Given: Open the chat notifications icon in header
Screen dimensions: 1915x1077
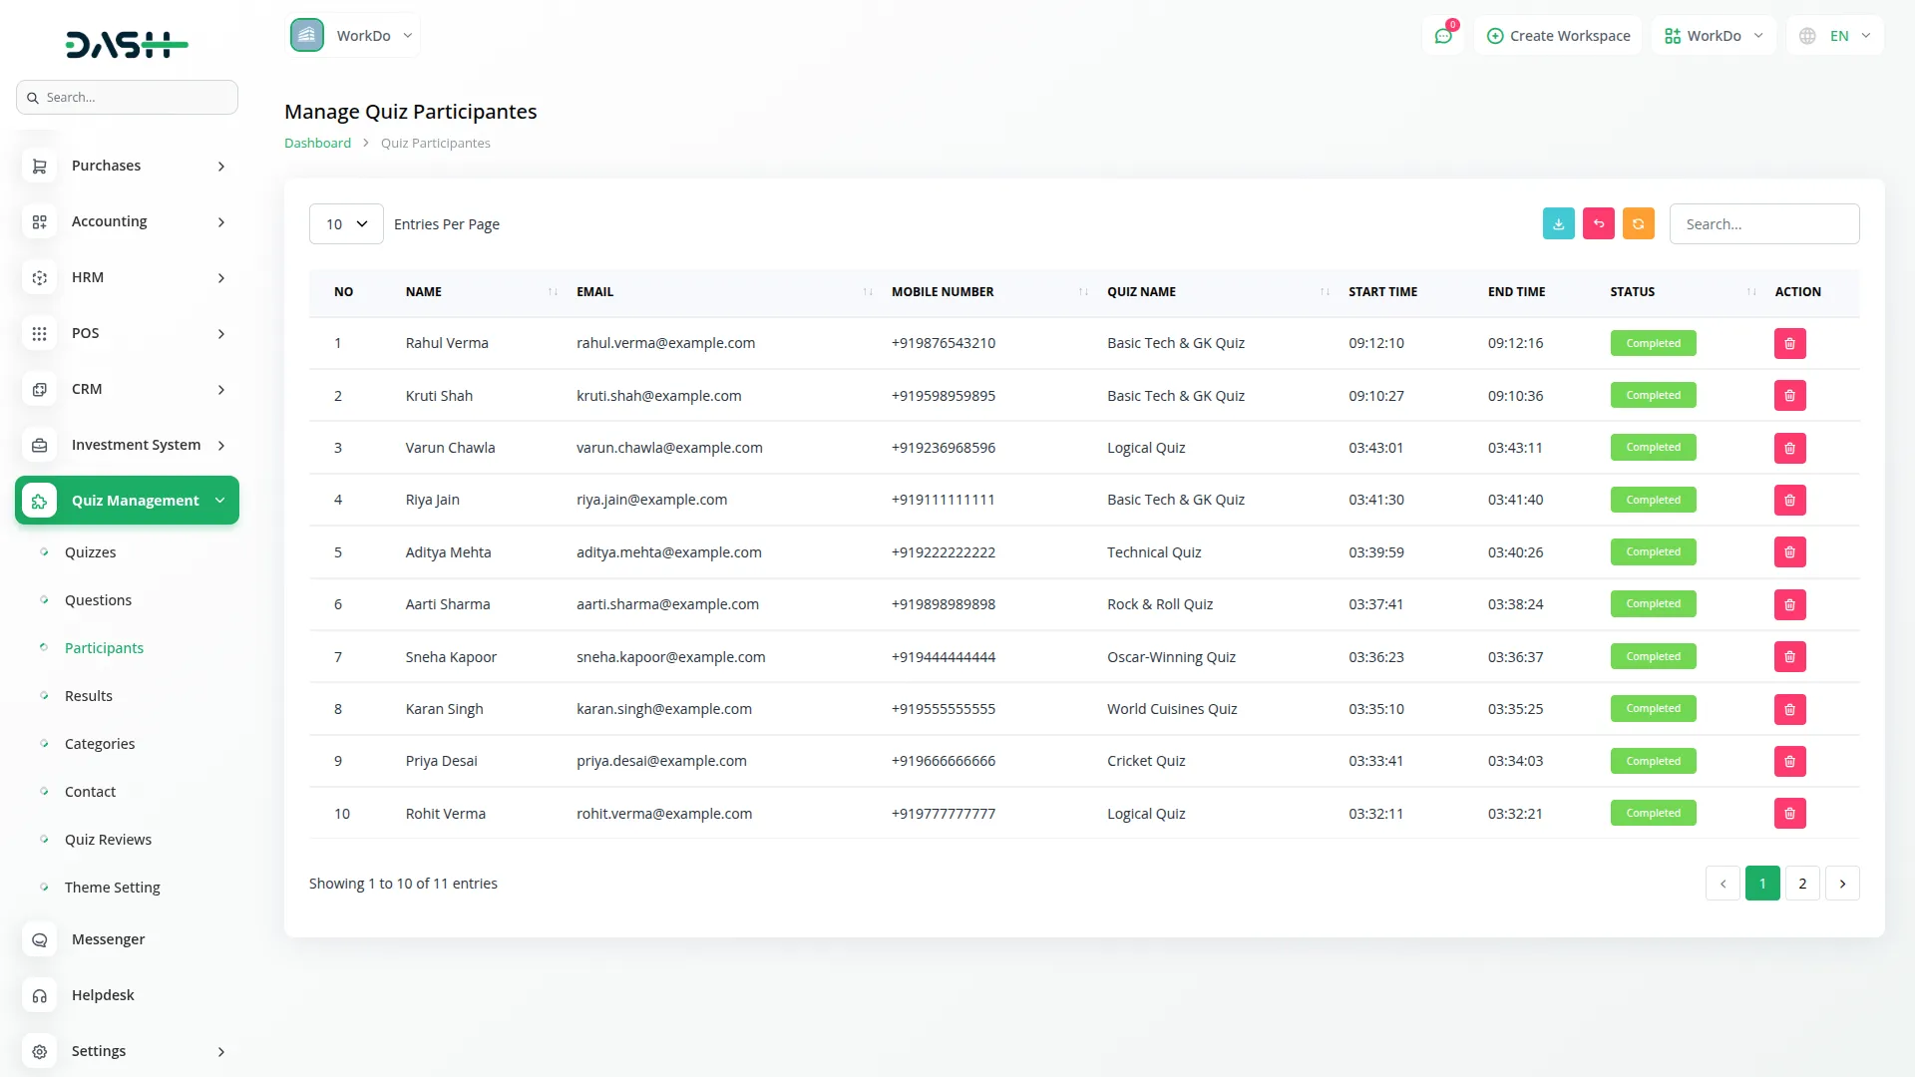Looking at the screenshot, I should pos(1443,36).
